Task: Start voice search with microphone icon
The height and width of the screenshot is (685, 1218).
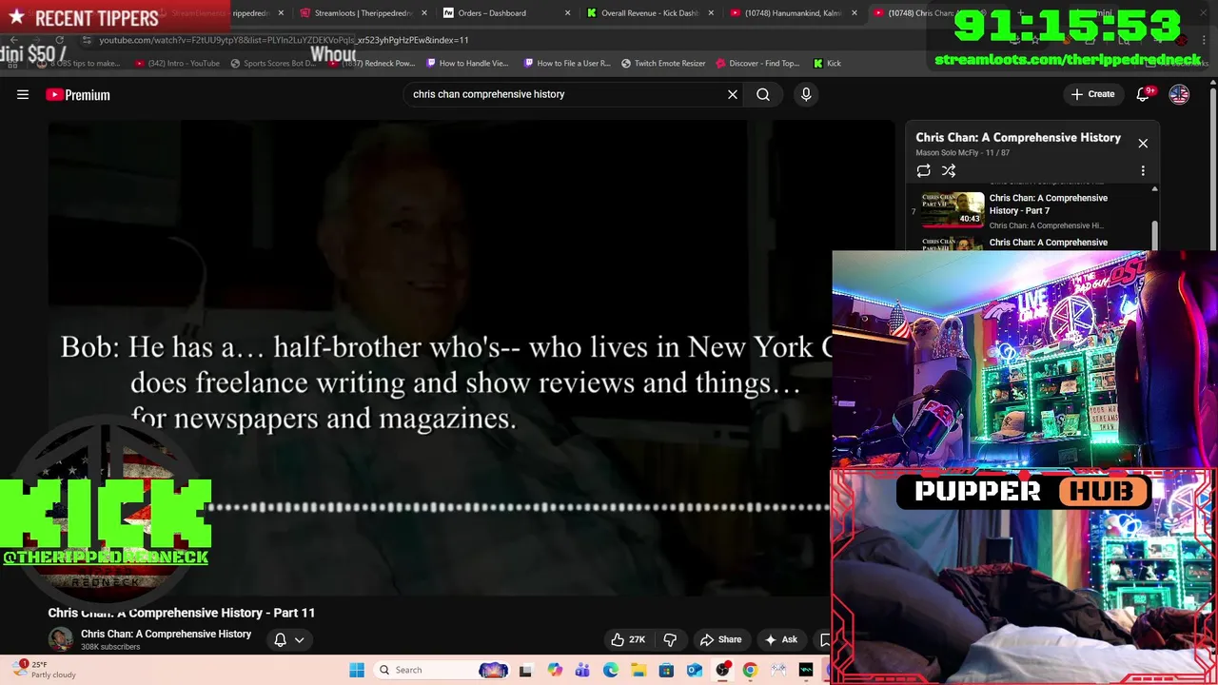Action: [x=806, y=94]
